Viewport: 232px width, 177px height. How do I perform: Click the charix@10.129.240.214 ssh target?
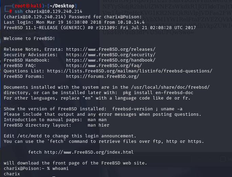[54, 12]
